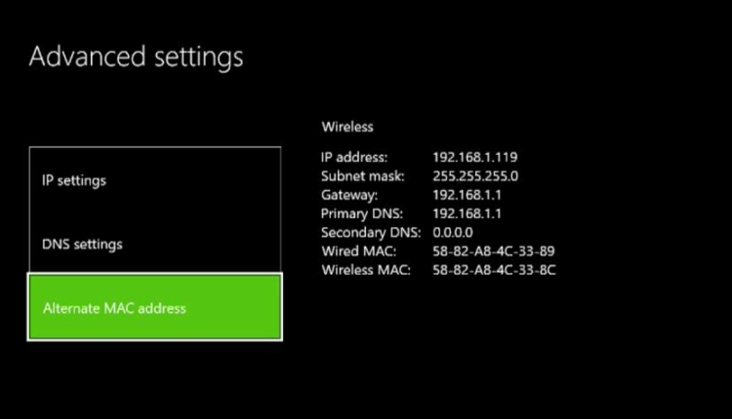Click the Gateway label
The width and height of the screenshot is (732, 419).
click(x=349, y=195)
